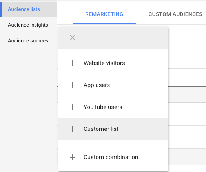This screenshot has width=206, height=172.
Task: Select the Website visitors menu label
Action: coord(104,63)
